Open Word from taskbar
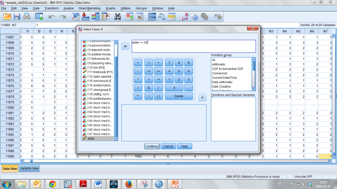Image resolution: width=337 pixels, height=189 pixels. [x=98, y=184]
